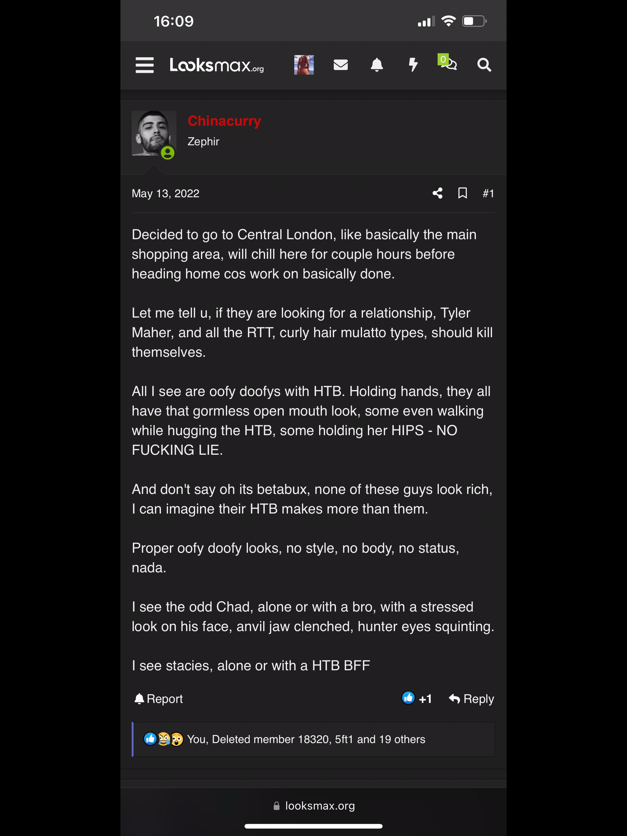627x836 pixels.
Task: Share this post using the share icon
Action: click(438, 193)
